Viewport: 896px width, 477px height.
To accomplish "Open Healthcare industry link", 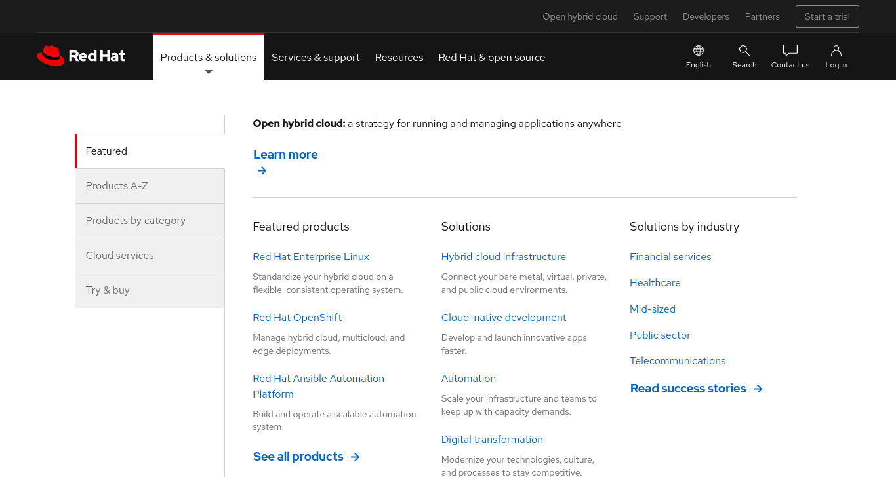I will [x=655, y=283].
